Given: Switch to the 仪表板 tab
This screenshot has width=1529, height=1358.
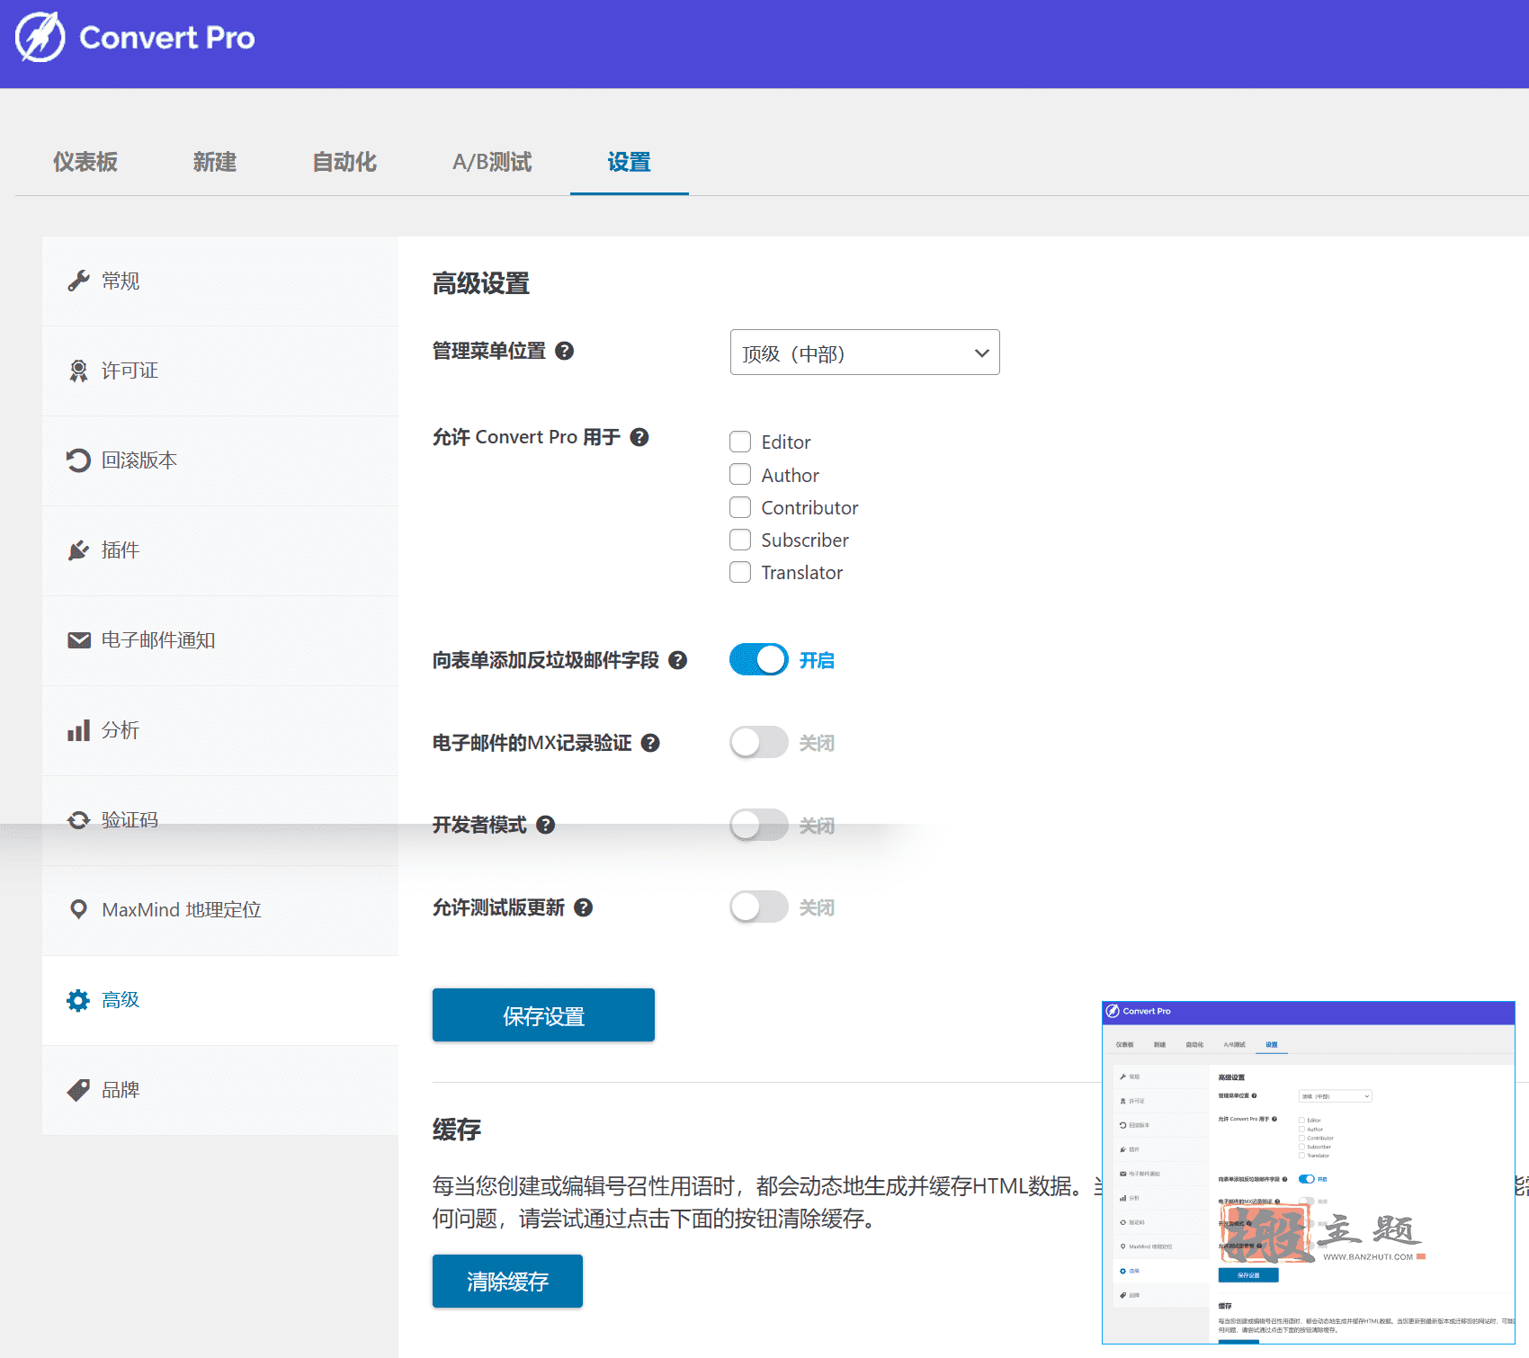Looking at the screenshot, I should click(x=85, y=162).
